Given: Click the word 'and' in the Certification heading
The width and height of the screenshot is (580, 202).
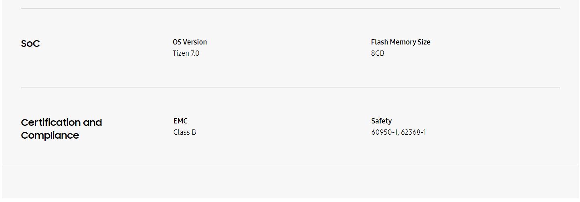Looking at the screenshot, I should pyautogui.click(x=93, y=123).
